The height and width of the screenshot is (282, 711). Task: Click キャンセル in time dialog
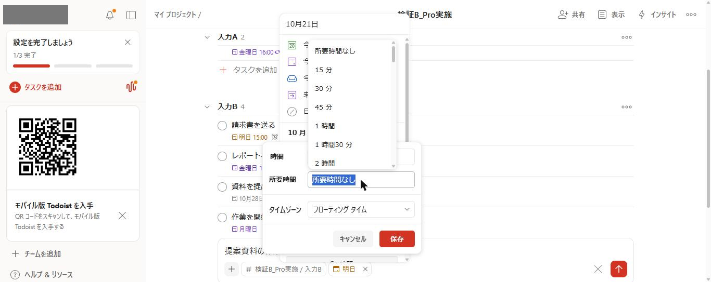(x=353, y=239)
